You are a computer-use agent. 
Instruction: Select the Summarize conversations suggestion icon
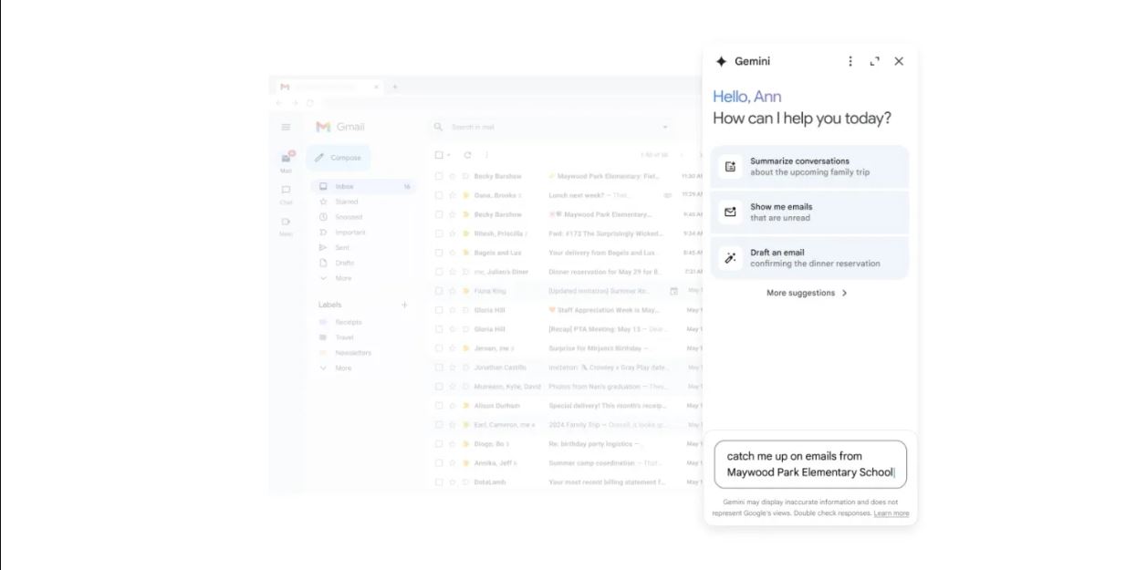(731, 166)
